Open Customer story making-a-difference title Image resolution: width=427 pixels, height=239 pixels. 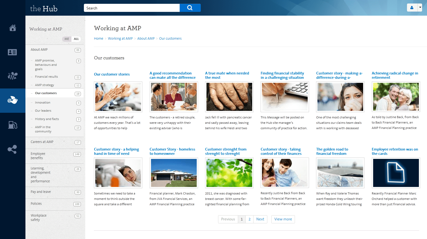pyautogui.click(x=339, y=75)
